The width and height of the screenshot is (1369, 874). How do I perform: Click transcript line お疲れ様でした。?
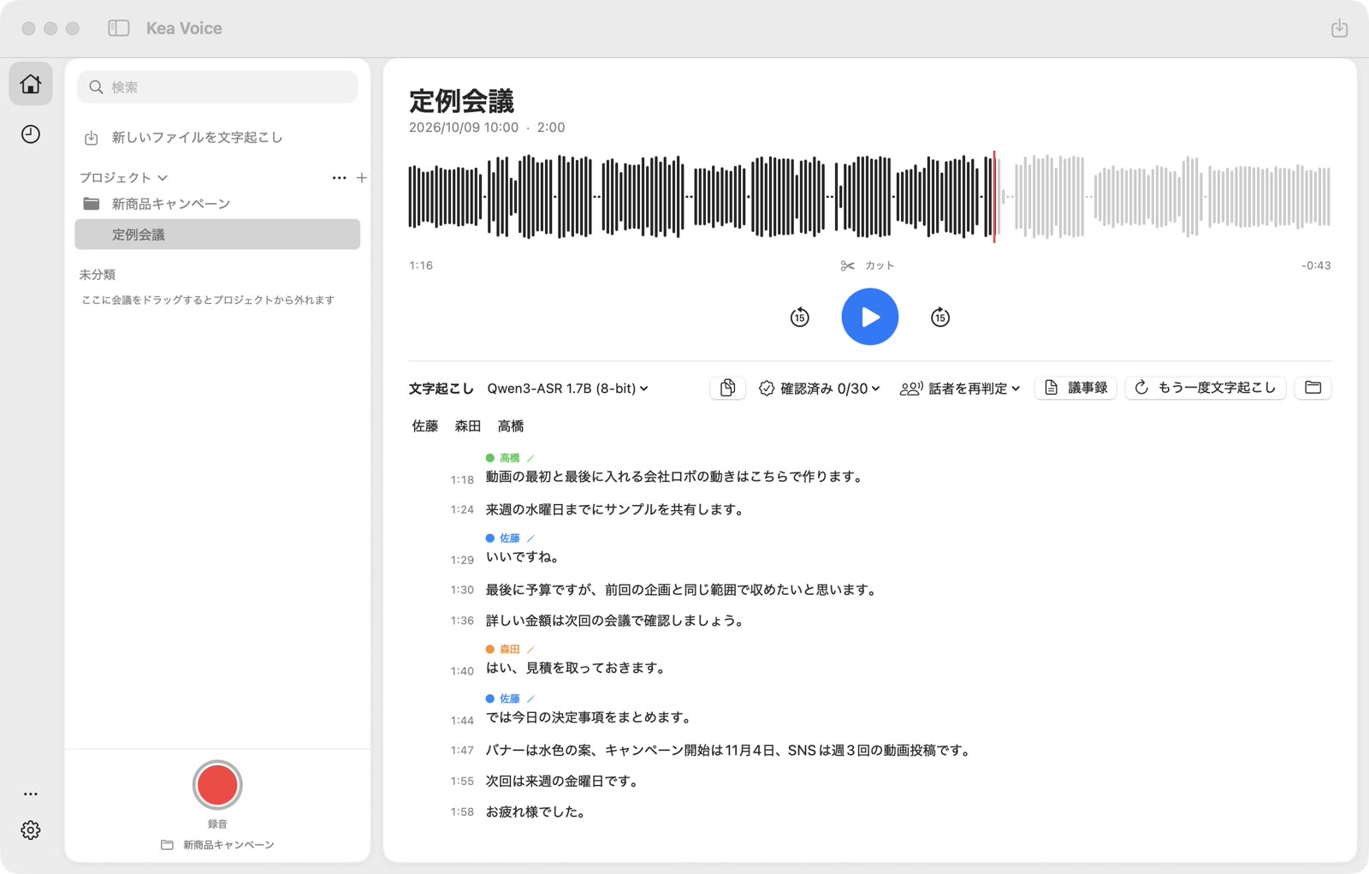click(x=537, y=812)
